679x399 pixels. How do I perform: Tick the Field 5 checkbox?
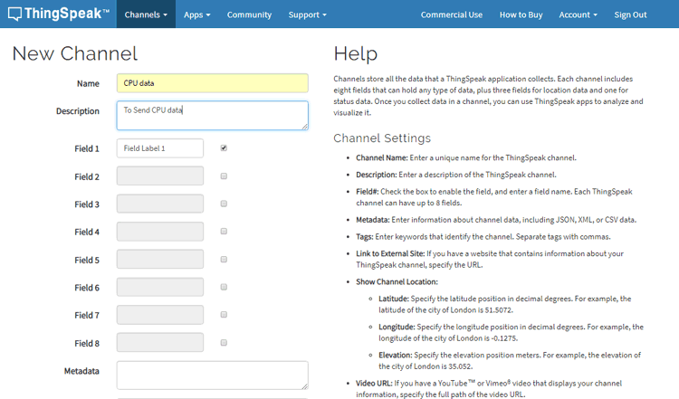(224, 260)
